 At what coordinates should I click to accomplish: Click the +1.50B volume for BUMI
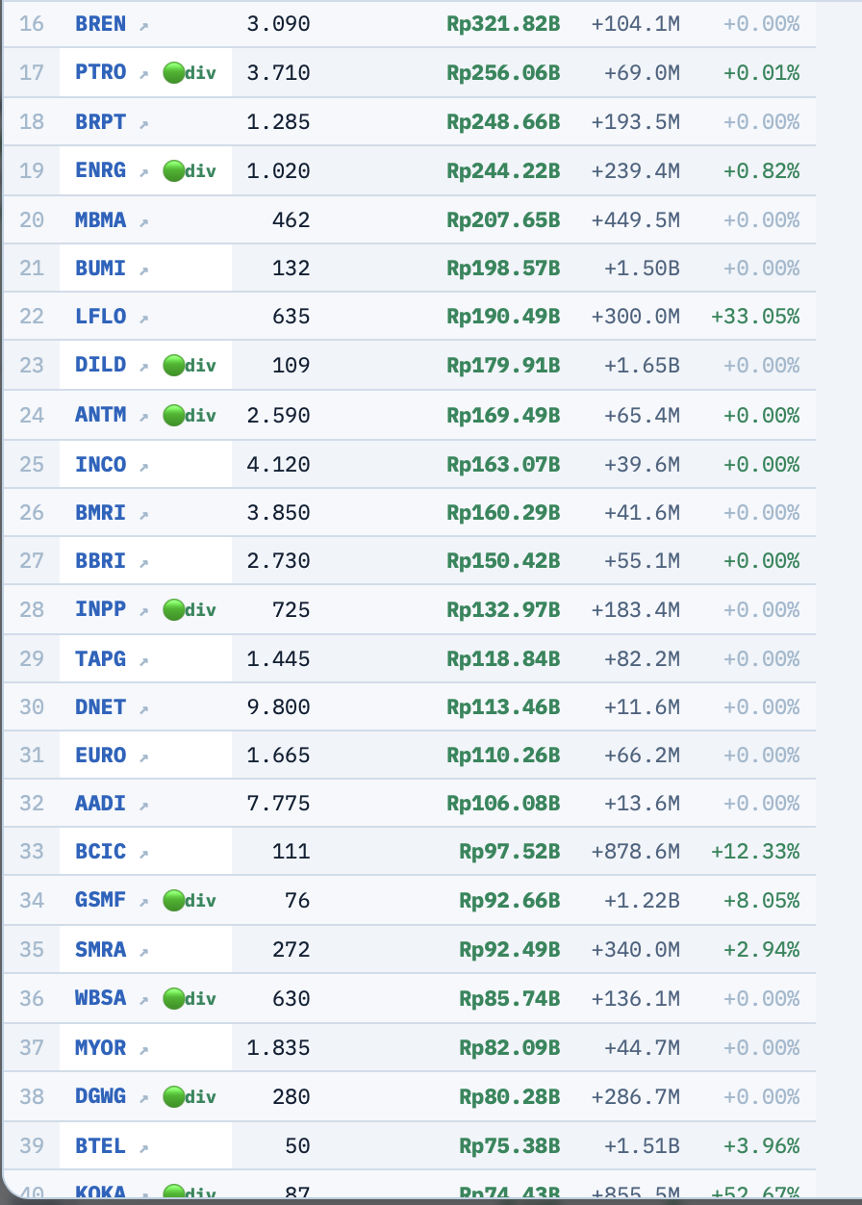click(x=642, y=269)
